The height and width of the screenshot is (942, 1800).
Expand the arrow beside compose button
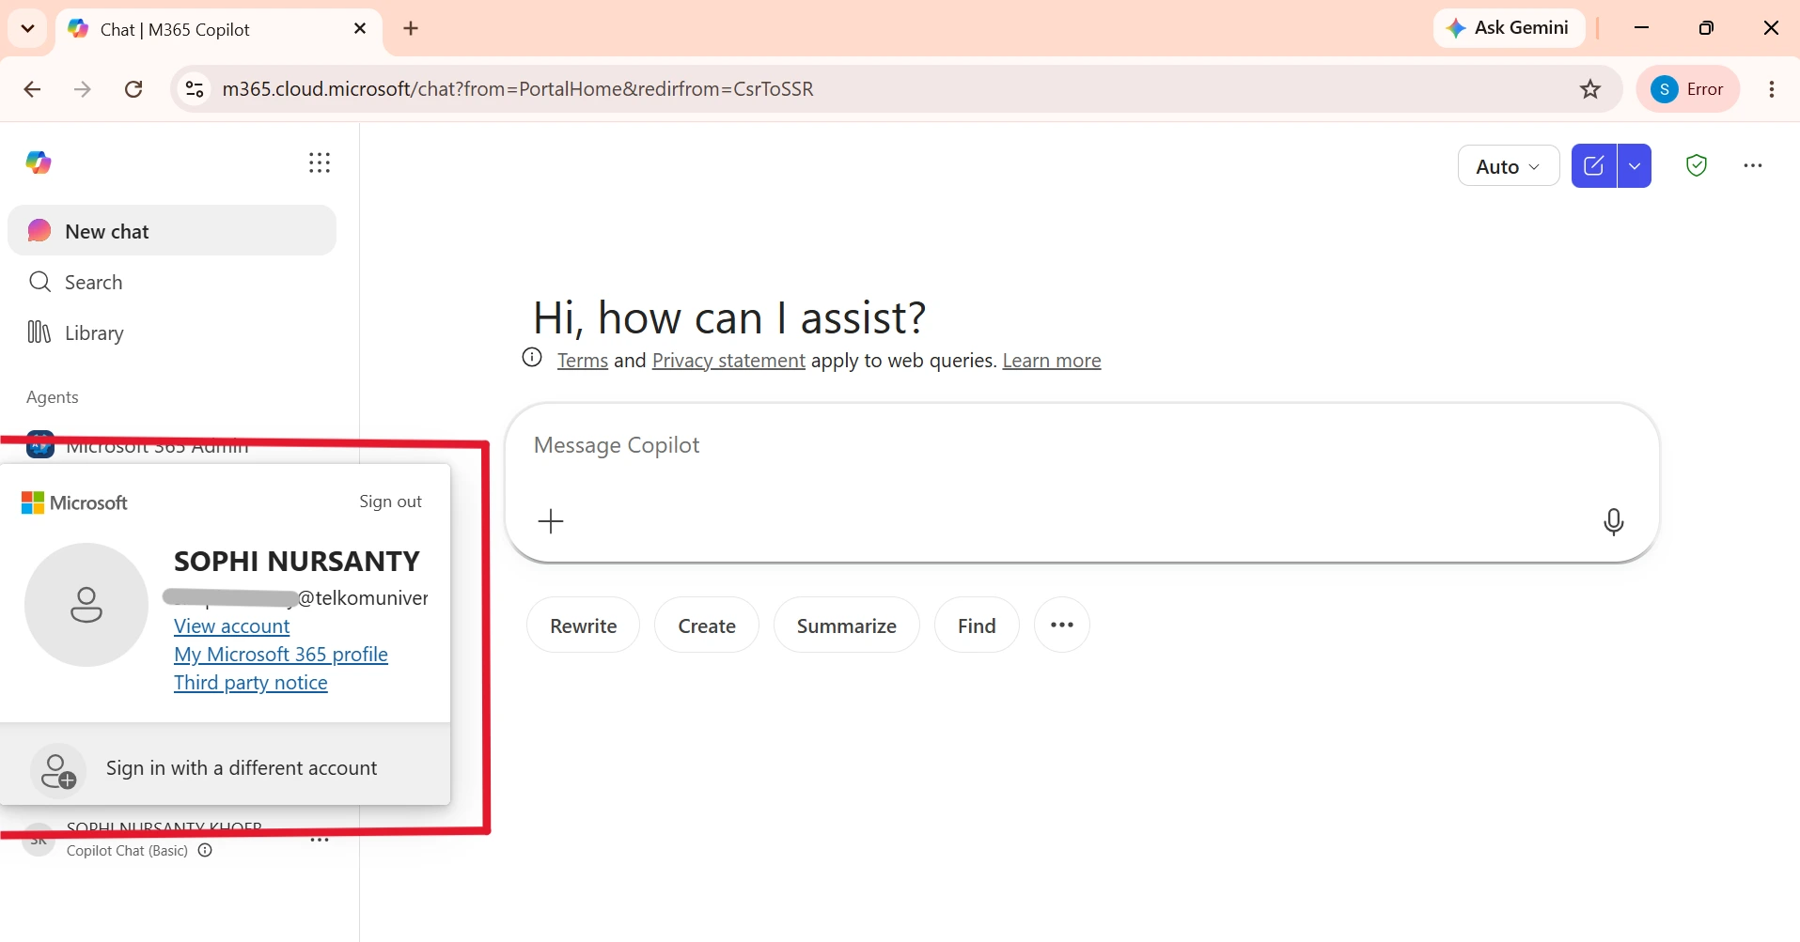pos(1635,166)
